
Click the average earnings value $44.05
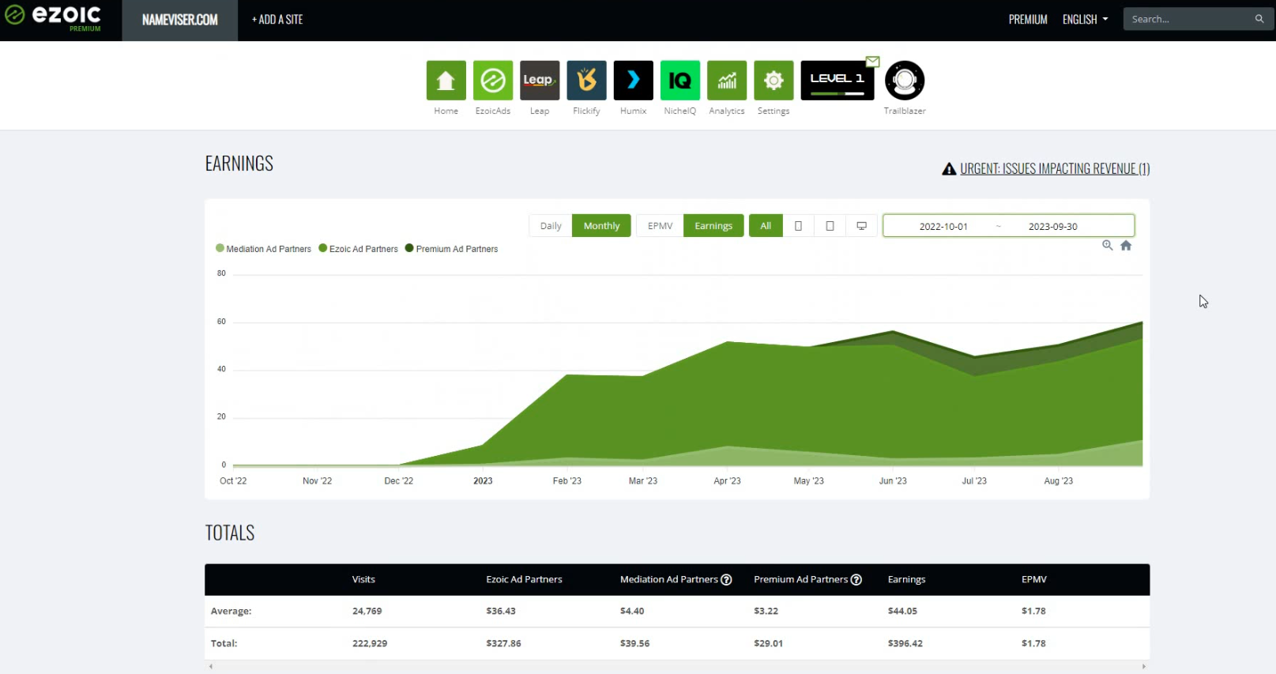click(902, 612)
